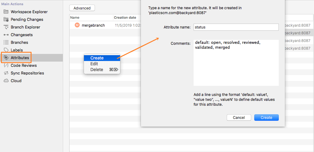The image size is (314, 152).
Task: Choose Create from the context menu
Action: (102, 58)
